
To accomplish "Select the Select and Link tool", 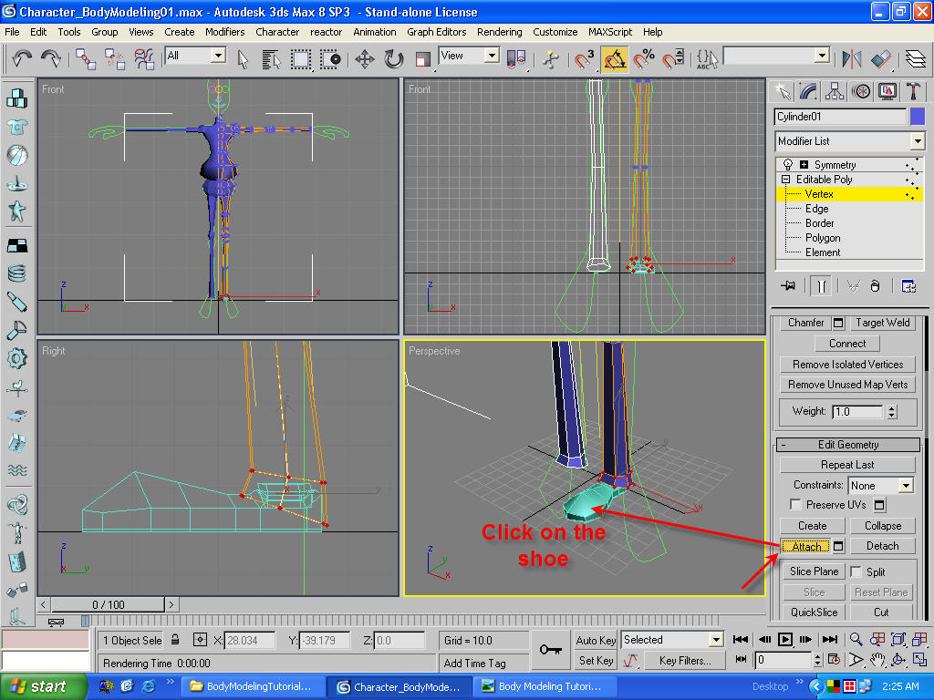I will tap(85, 58).
